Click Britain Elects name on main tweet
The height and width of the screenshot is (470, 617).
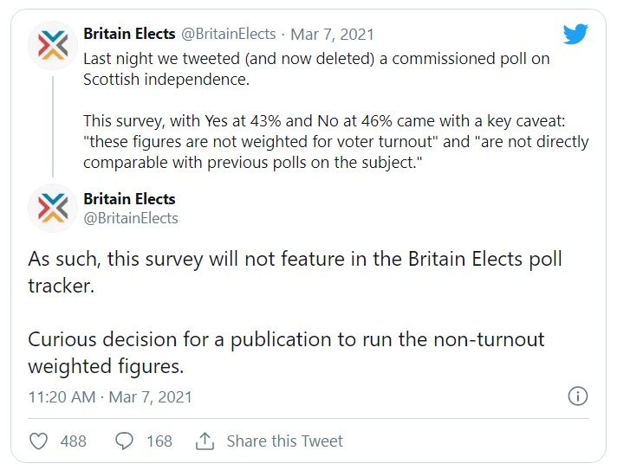(129, 199)
